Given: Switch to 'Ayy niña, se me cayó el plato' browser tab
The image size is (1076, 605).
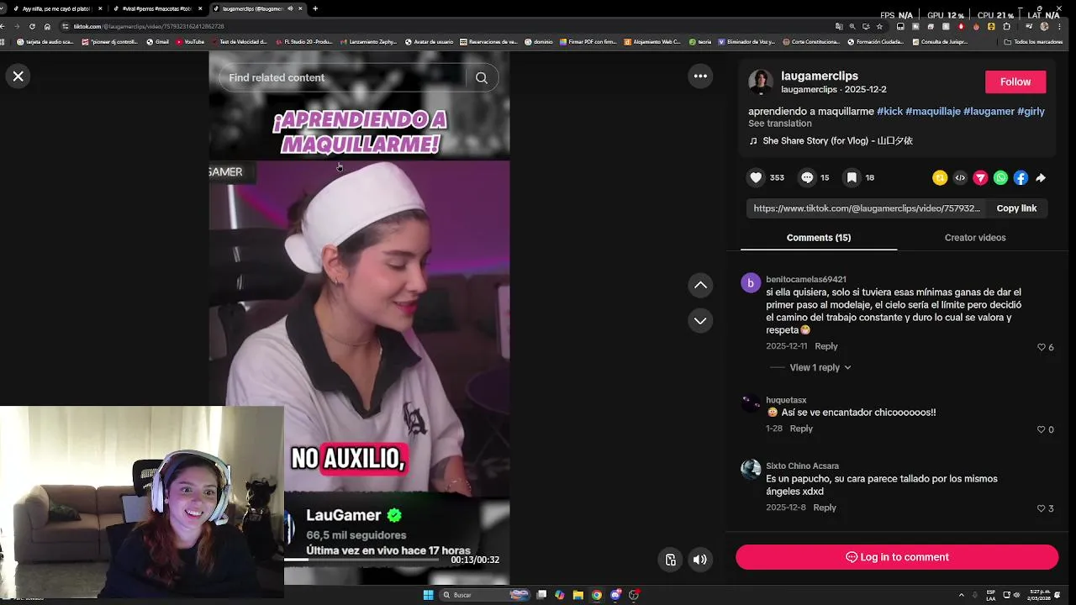Looking at the screenshot, I should pos(57,8).
